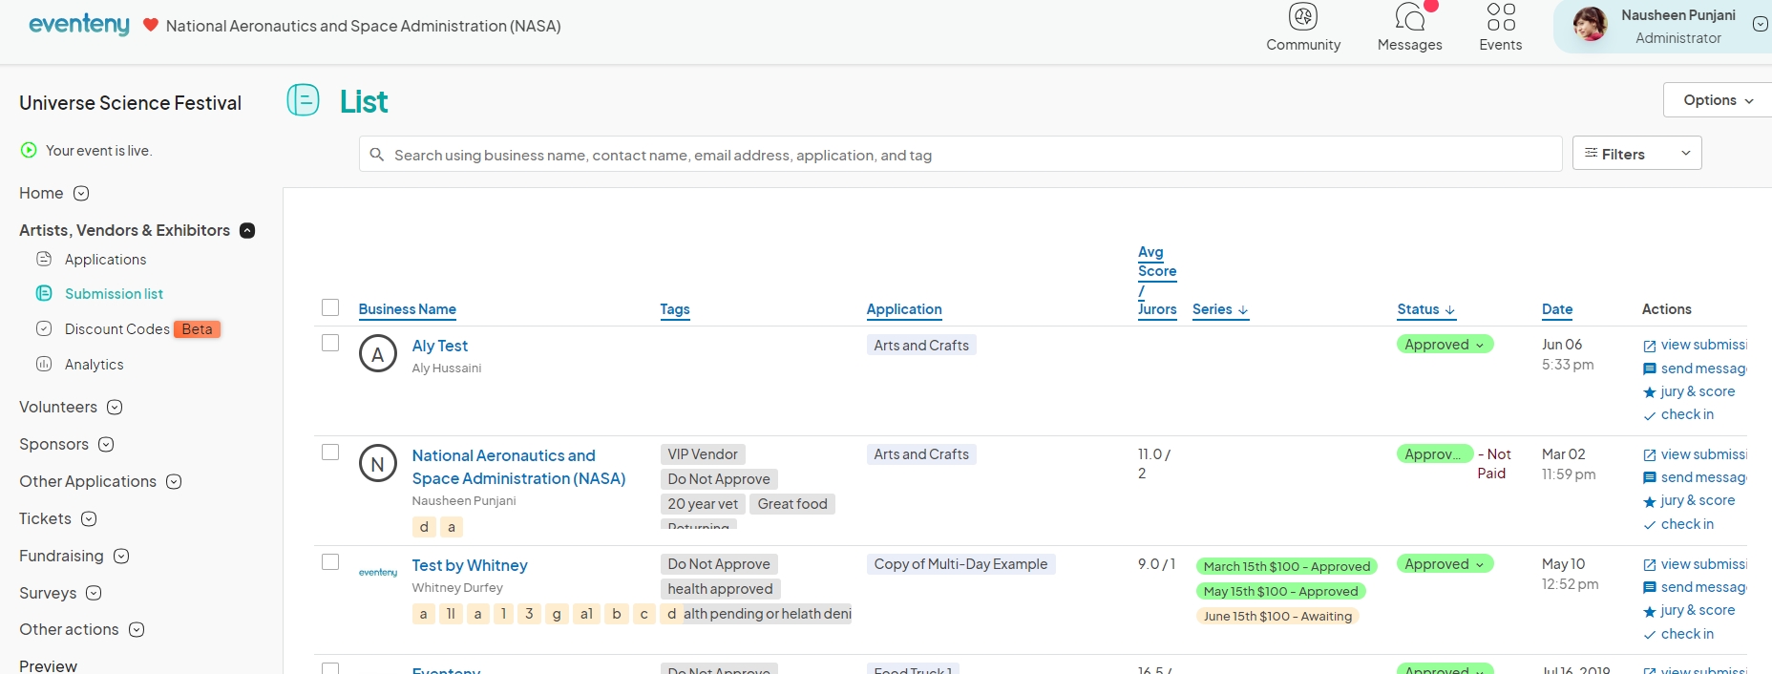Open Approved status dropdown for Aly Test
This screenshot has width=1772, height=674.
1445,345
